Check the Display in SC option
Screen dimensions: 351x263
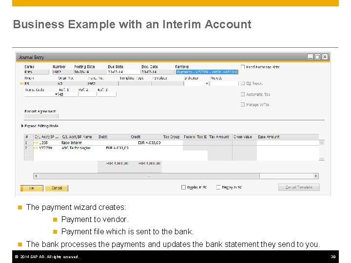click(218, 187)
